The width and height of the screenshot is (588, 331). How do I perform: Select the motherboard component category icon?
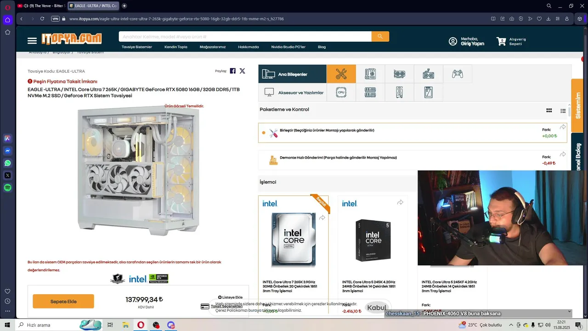(x=370, y=74)
